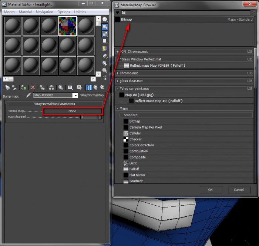The width and height of the screenshot is (259, 246).
Task: Expand the Chrome.mat library
Action: pos(117,73)
